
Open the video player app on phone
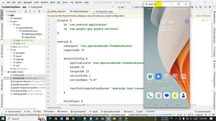pos(158,76)
